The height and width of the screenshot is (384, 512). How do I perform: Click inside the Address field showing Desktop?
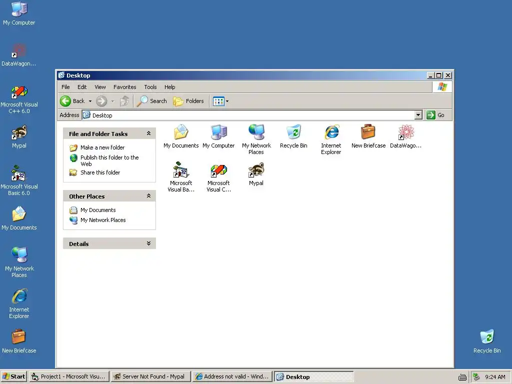point(248,115)
